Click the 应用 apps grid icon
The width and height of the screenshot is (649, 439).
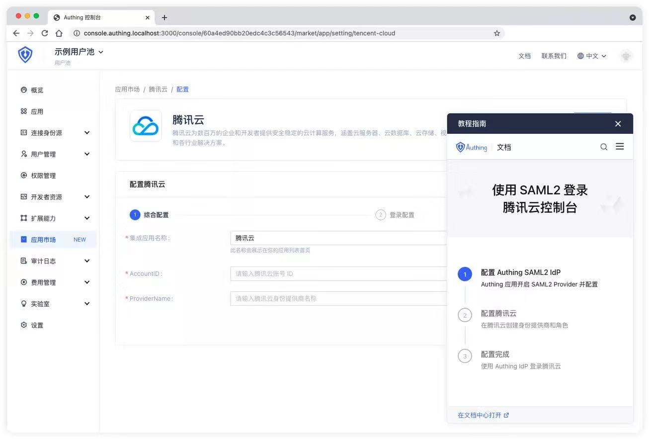pyautogui.click(x=23, y=111)
